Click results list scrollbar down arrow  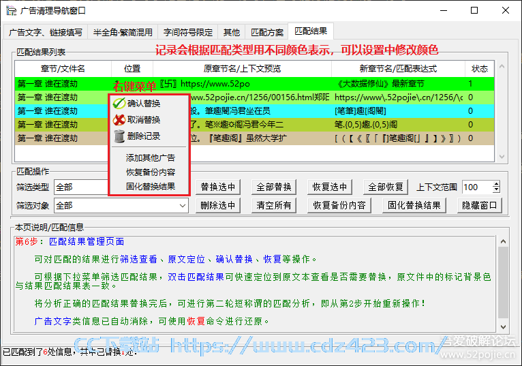pyautogui.click(x=502, y=157)
